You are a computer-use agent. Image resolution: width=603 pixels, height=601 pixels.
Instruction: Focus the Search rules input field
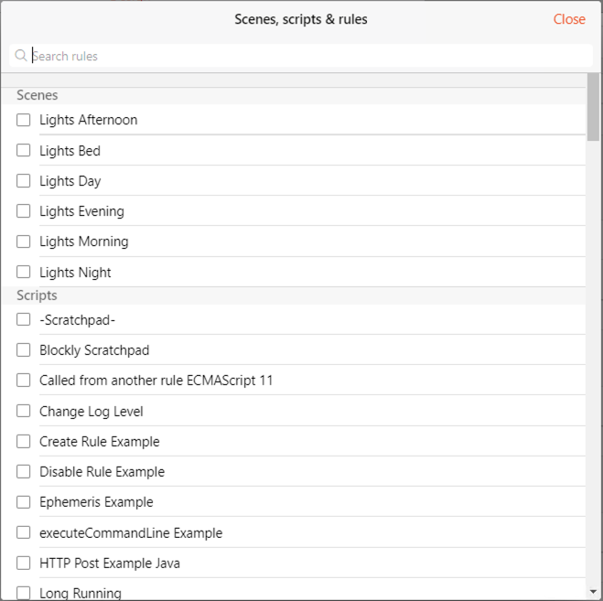pyautogui.click(x=301, y=56)
